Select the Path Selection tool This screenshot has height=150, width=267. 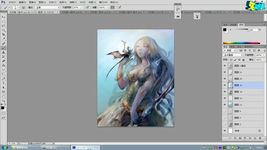(x=3, y=88)
